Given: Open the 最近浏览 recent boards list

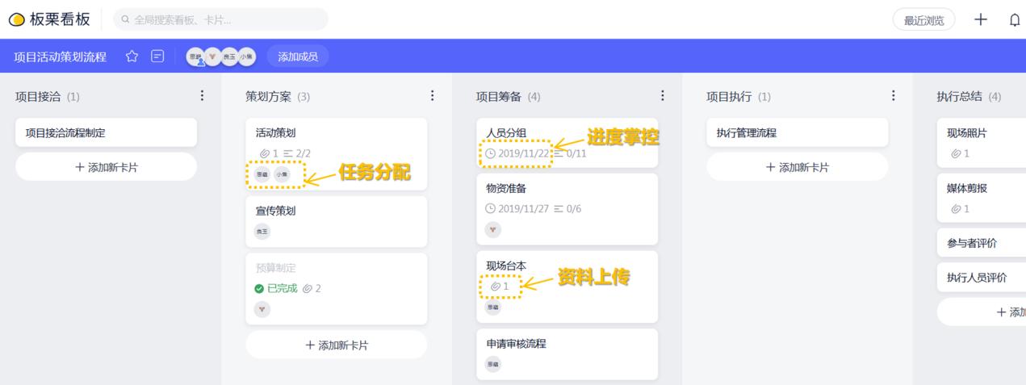Looking at the screenshot, I should pyautogui.click(x=924, y=20).
